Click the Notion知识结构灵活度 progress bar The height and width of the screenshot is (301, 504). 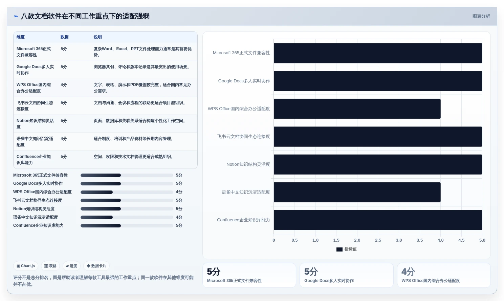(x=127, y=209)
